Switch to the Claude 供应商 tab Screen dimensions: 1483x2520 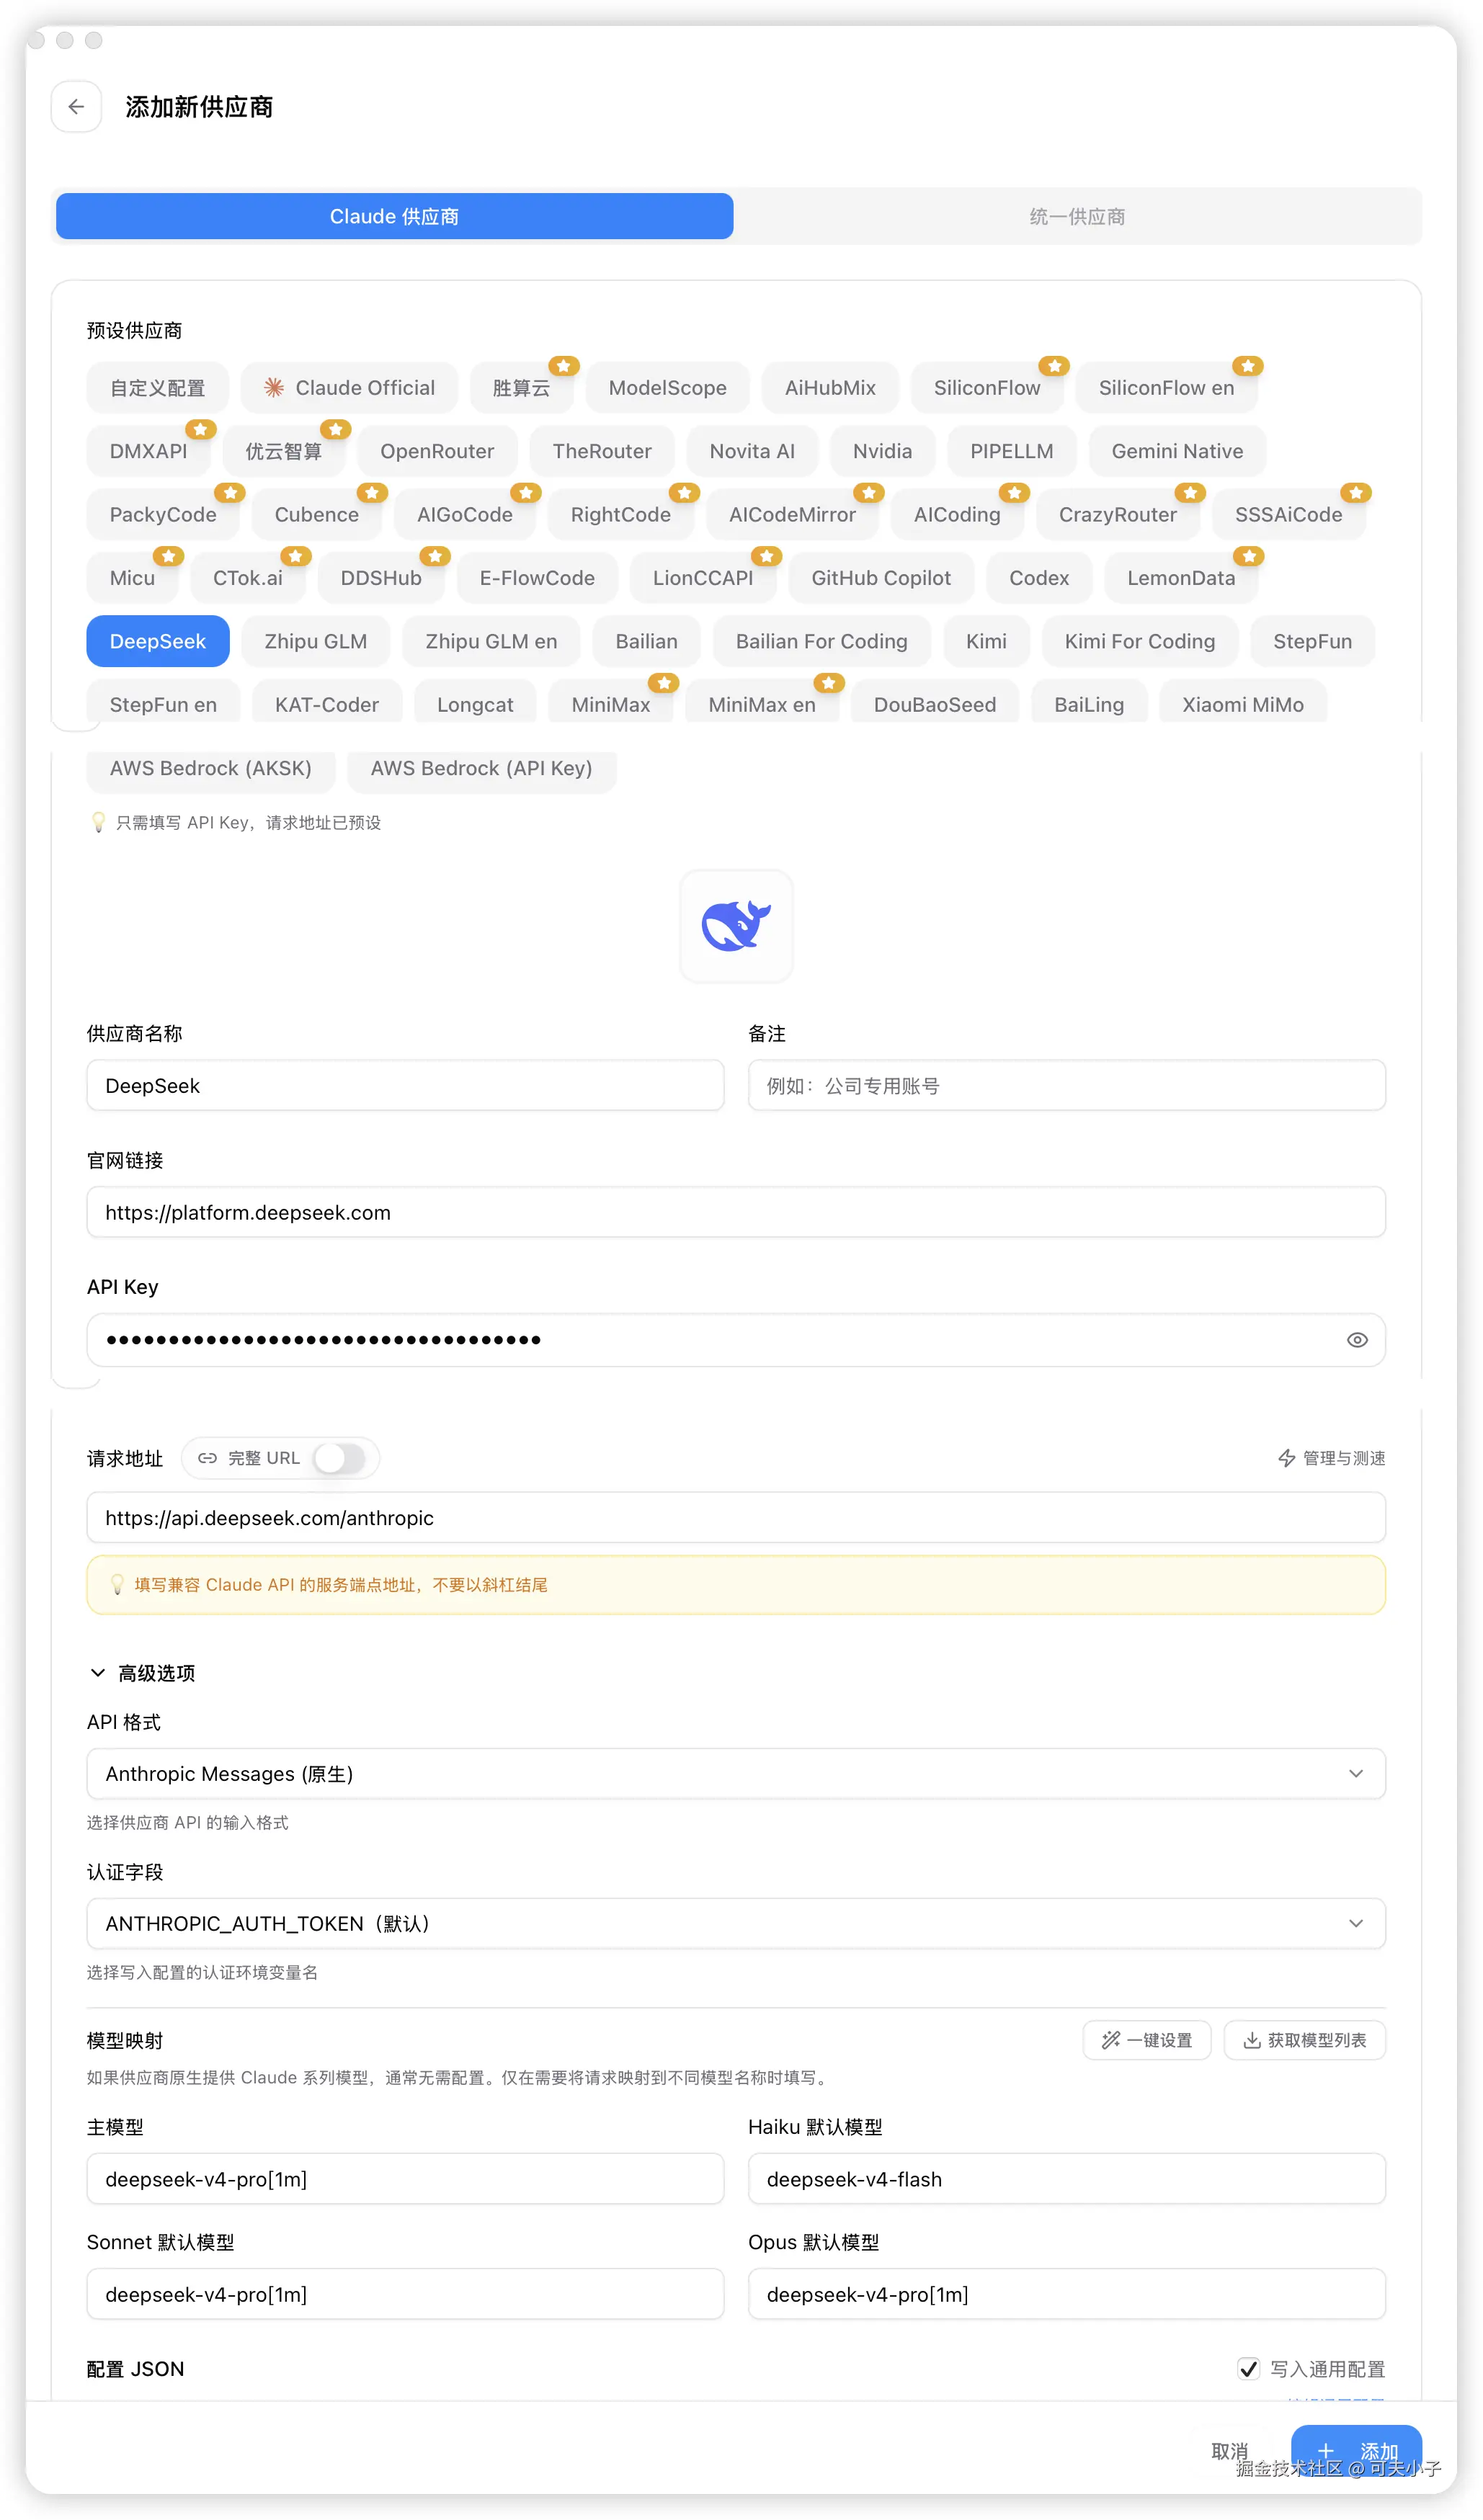point(394,216)
